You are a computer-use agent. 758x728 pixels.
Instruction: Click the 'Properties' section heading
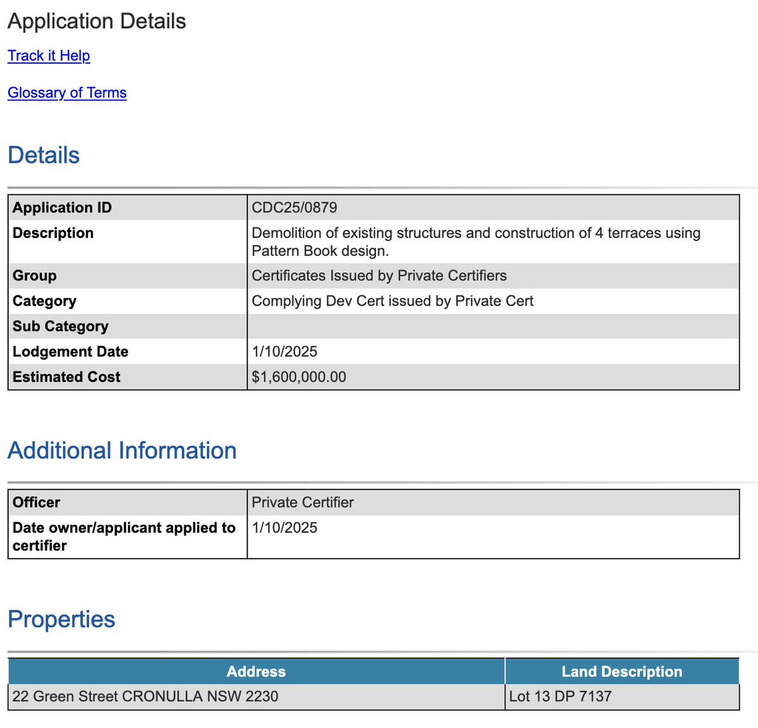coord(61,619)
